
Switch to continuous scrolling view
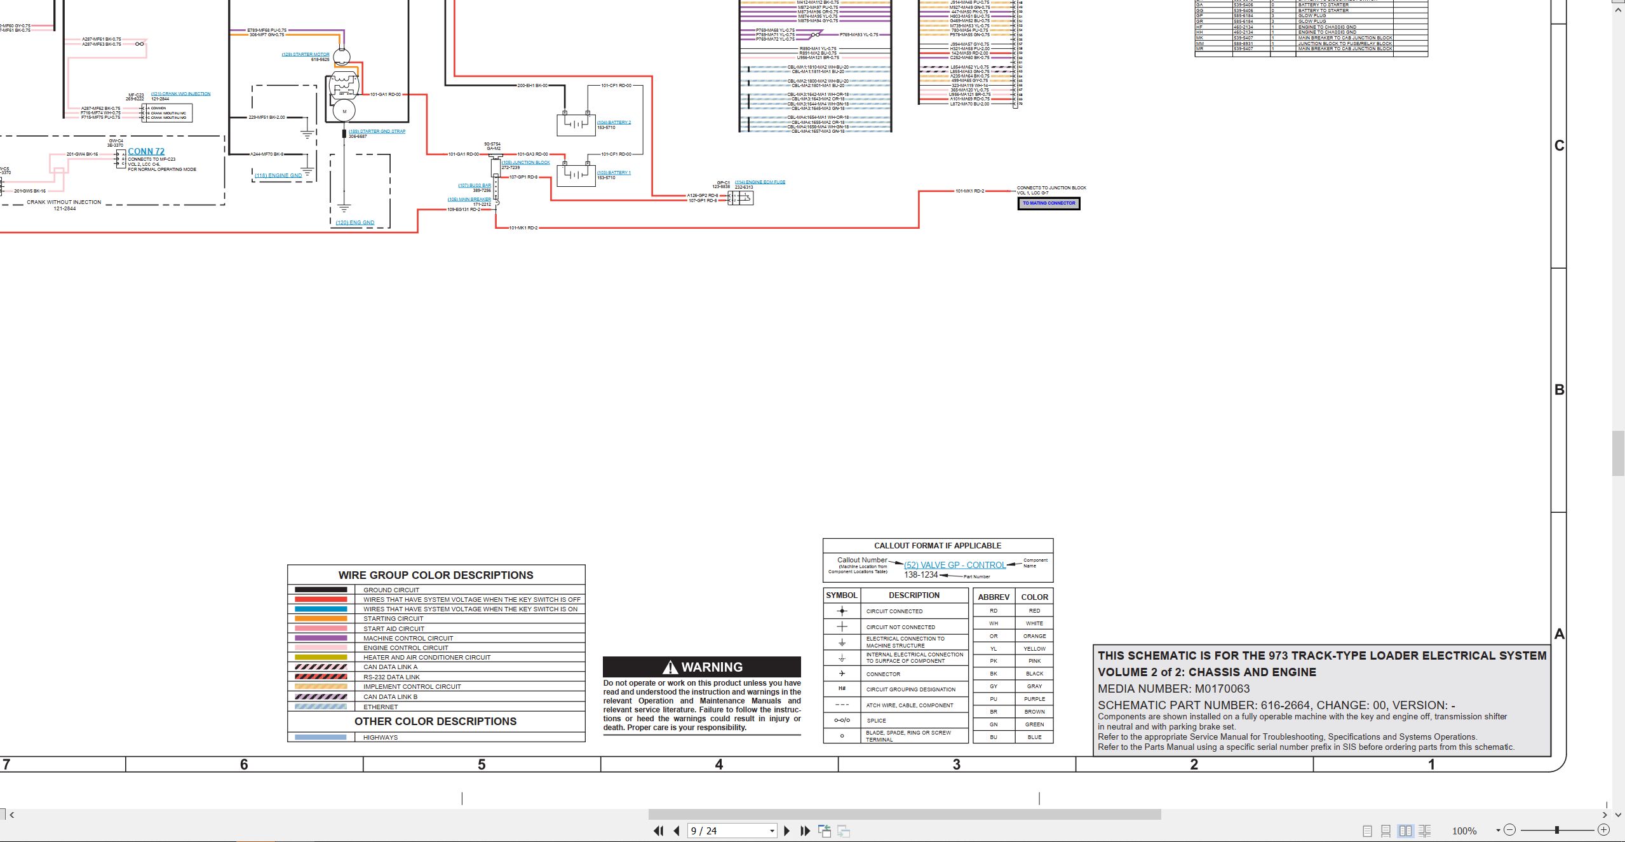pos(1386,831)
